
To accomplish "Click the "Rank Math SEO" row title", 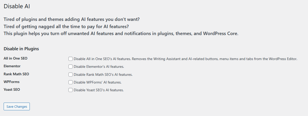I will click(16, 74).
